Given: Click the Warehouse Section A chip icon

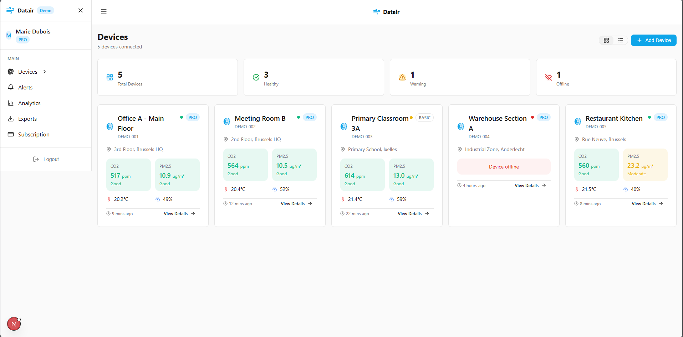Looking at the screenshot, I should (461, 126).
